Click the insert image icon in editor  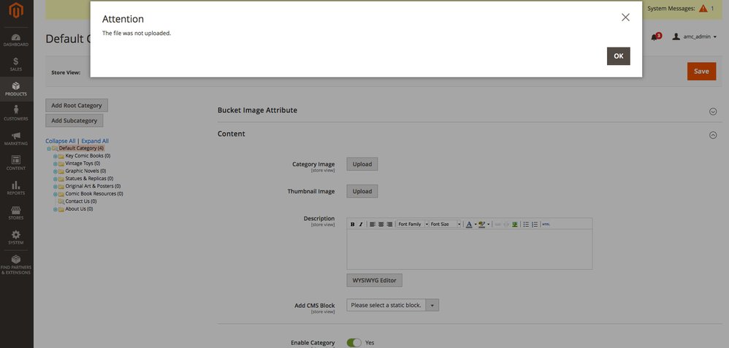pyautogui.click(x=514, y=225)
